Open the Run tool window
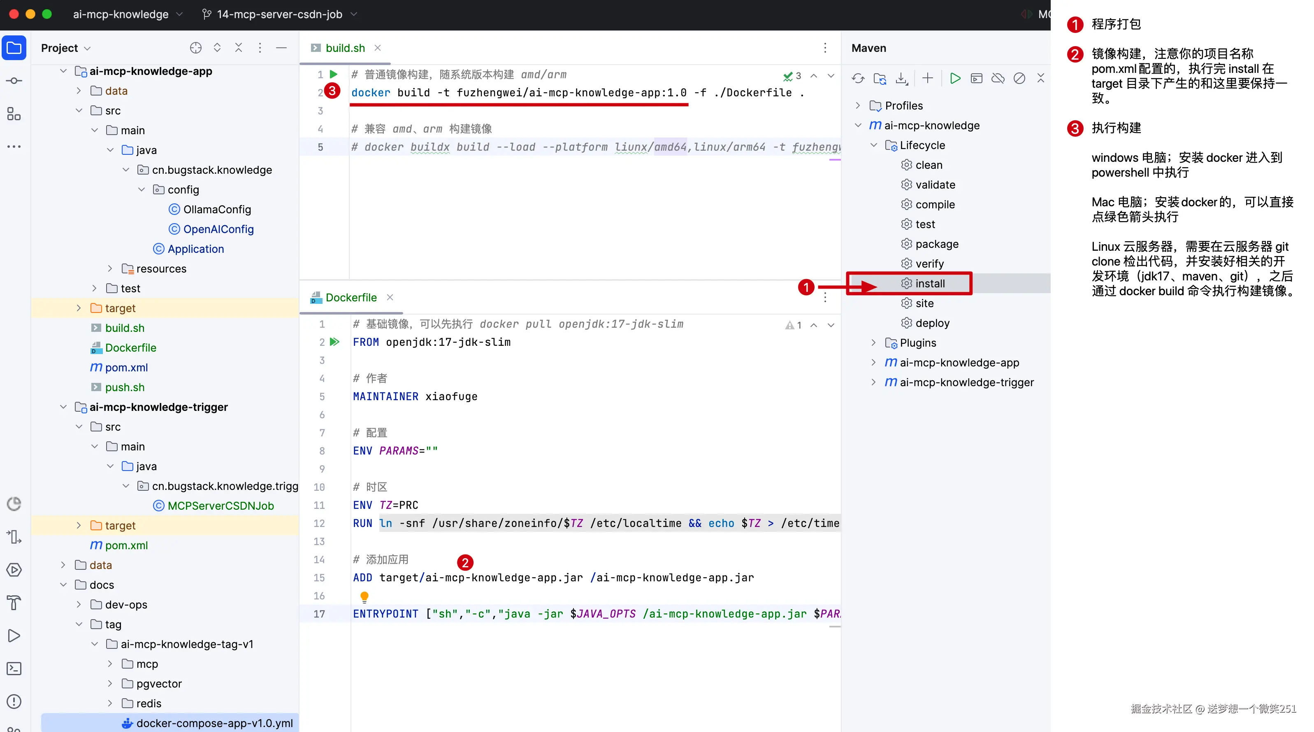1314x732 pixels. [14, 636]
